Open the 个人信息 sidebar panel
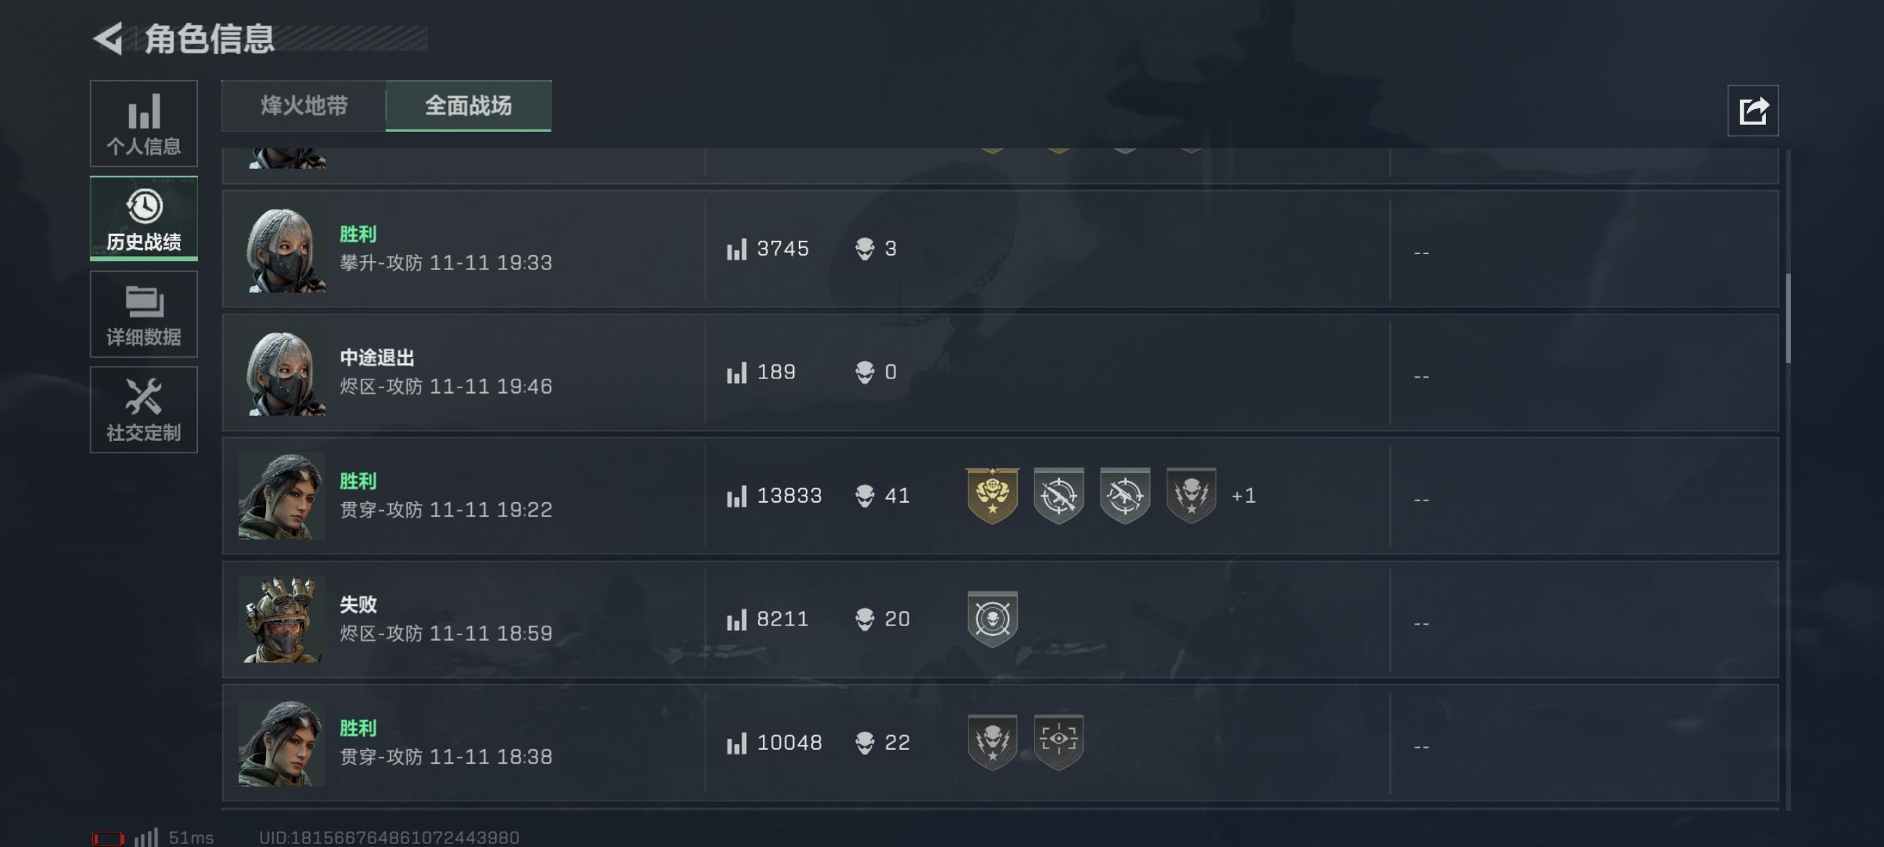Viewport: 1884px width, 847px height. [143, 124]
